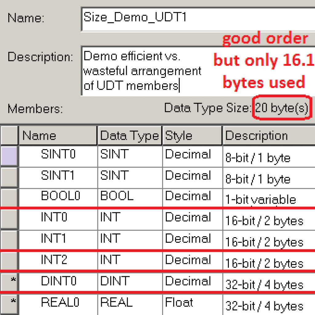Click the Decimal style cell for DINT0
Image resolution: width=315 pixels, height=315 pixels.
click(x=193, y=282)
